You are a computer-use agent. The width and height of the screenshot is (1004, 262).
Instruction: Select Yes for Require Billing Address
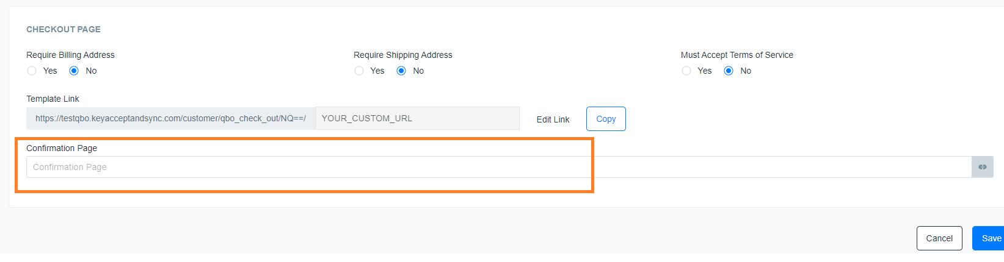pyautogui.click(x=32, y=71)
